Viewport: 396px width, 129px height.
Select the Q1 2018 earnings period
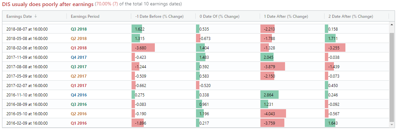pyautogui.click(x=79, y=48)
